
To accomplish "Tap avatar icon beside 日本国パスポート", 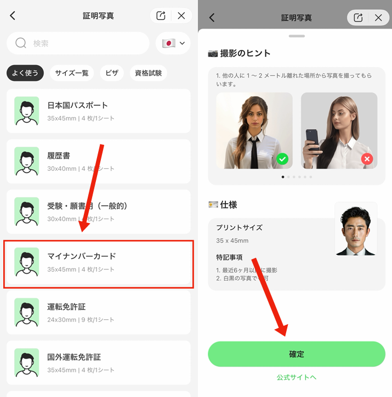I will point(27,111).
